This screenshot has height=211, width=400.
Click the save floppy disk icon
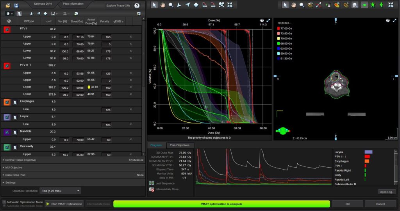(16, 5)
